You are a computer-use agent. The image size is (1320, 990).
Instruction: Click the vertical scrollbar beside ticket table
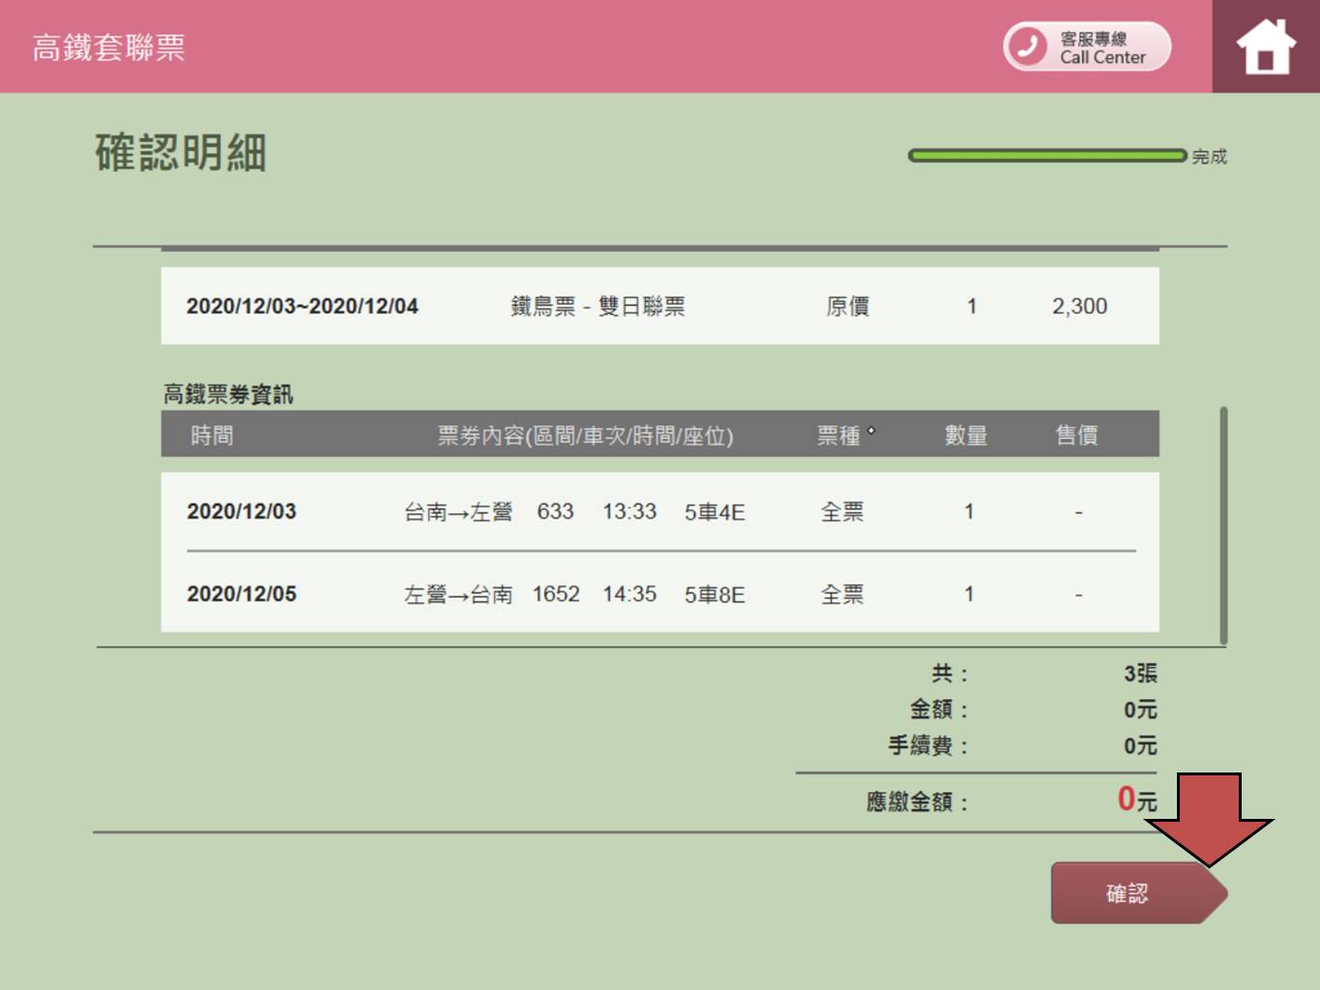pyautogui.click(x=1224, y=525)
